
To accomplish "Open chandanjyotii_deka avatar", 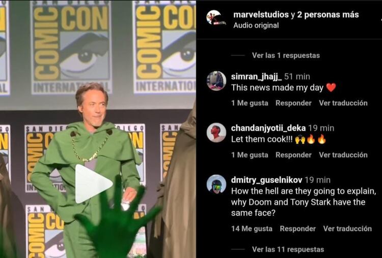I will click(216, 133).
